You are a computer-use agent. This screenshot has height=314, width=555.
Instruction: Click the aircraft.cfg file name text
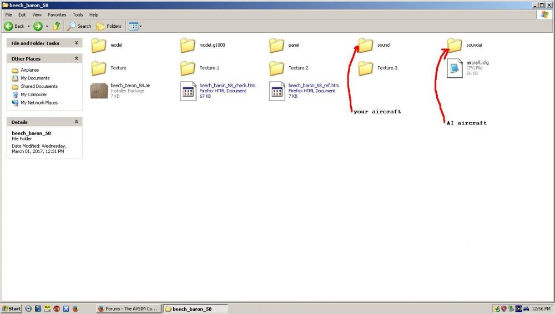(x=477, y=63)
